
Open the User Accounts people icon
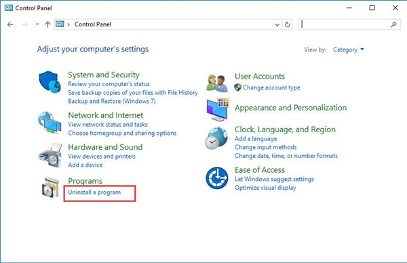point(217,83)
